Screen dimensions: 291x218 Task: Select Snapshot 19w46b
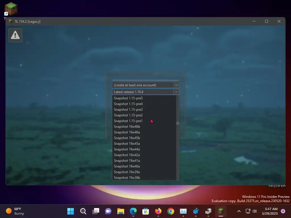(x=144, y=127)
